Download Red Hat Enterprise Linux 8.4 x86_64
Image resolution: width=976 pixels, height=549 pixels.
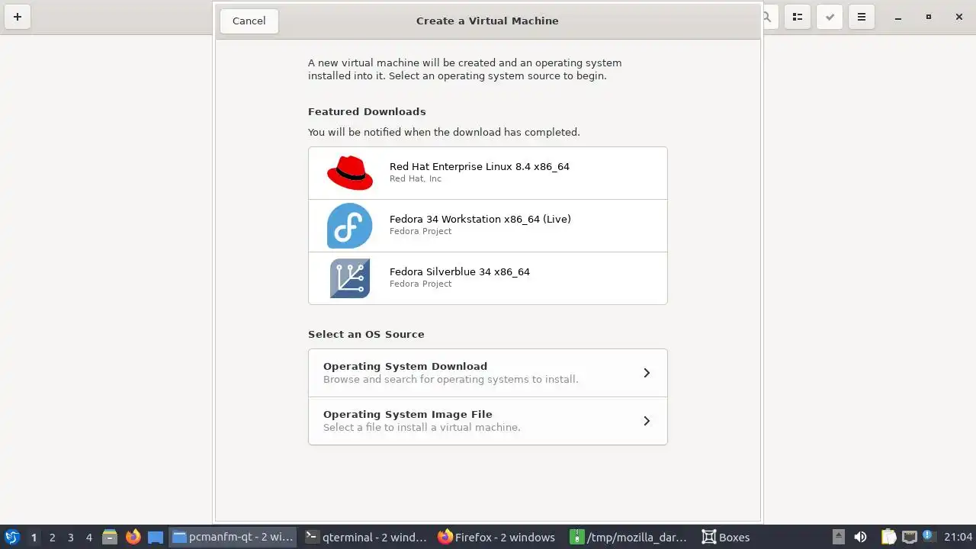(x=488, y=173)
